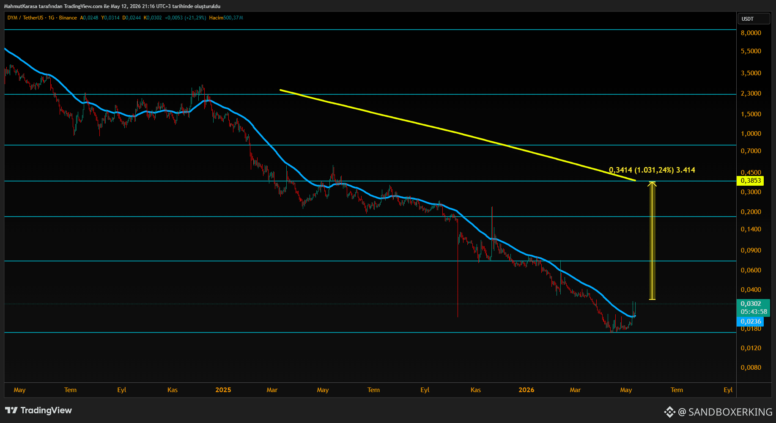
Task: Select the yellow price range arrow
Action: (652, 241)
